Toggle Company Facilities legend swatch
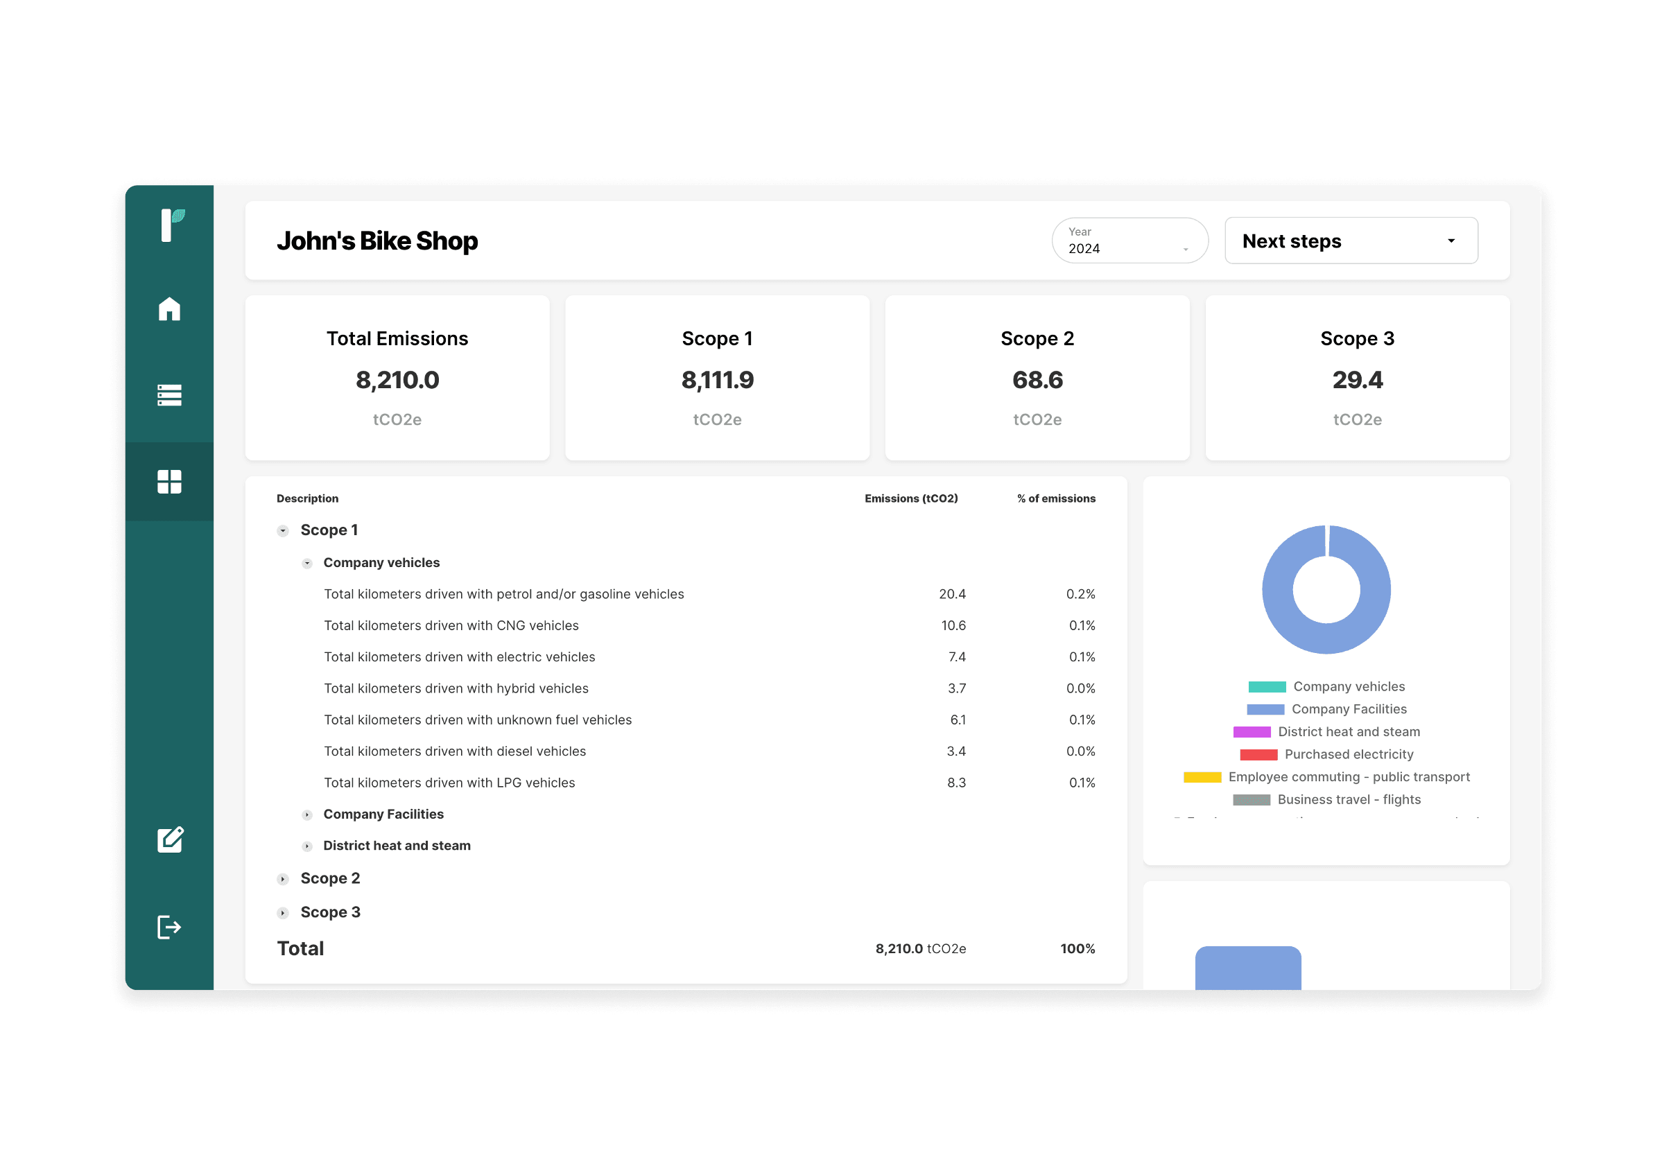1671x1175 pixels. (x=1265, y=709)
